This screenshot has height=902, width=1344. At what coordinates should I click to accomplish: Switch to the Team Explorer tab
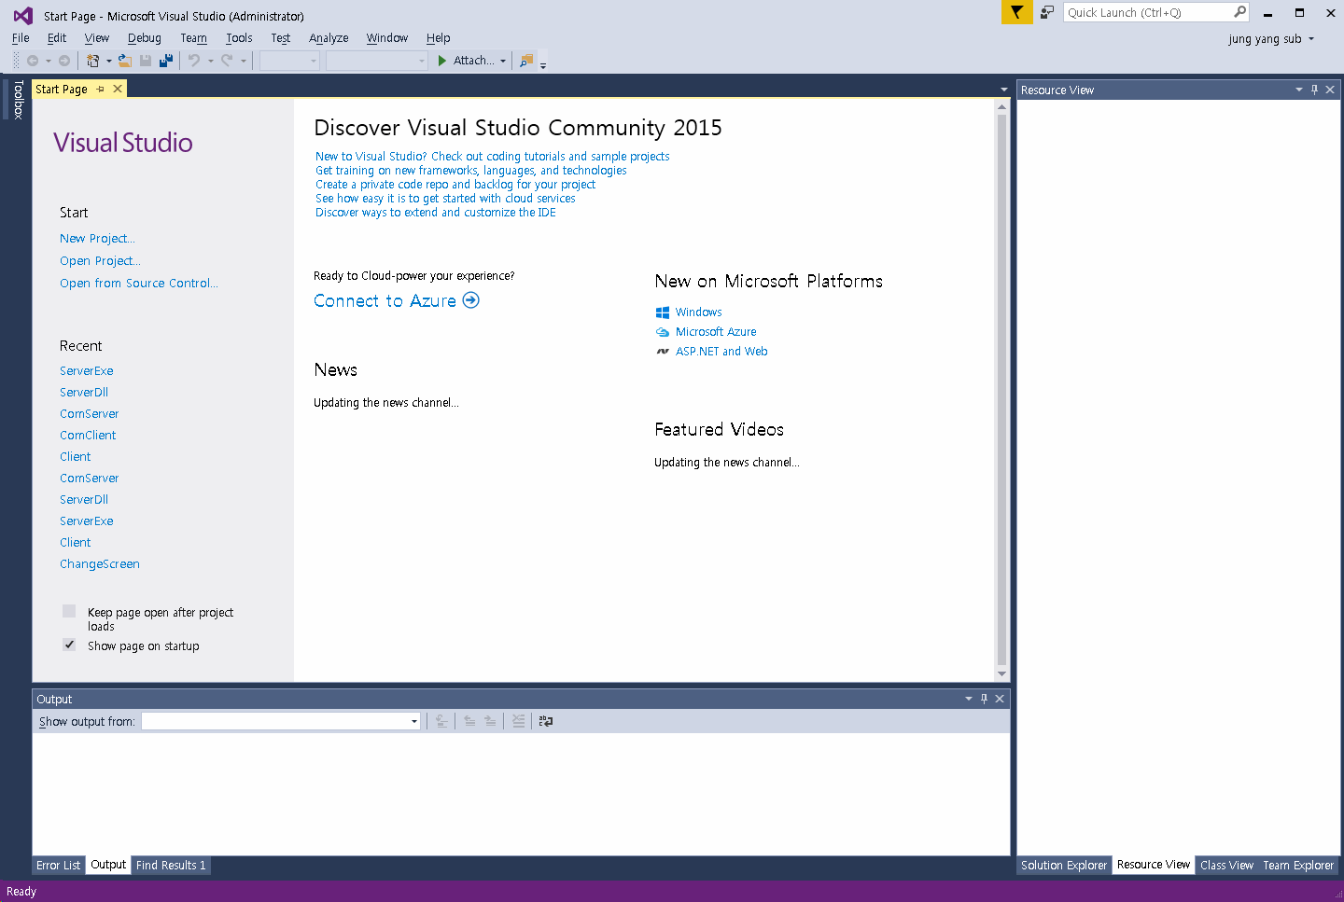[1298, 866]
